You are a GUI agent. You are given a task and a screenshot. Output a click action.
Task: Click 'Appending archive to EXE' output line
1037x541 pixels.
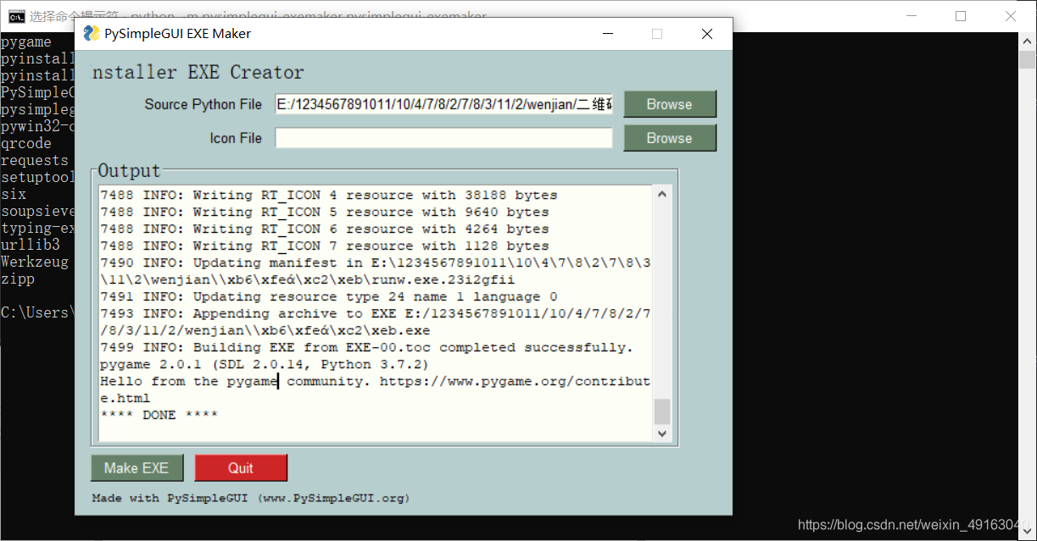(x=375, y=322)
